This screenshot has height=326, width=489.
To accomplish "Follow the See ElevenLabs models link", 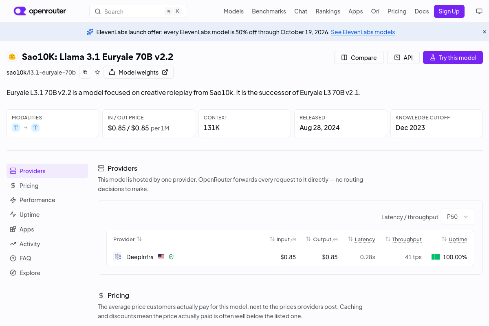I will coord(363,32).
